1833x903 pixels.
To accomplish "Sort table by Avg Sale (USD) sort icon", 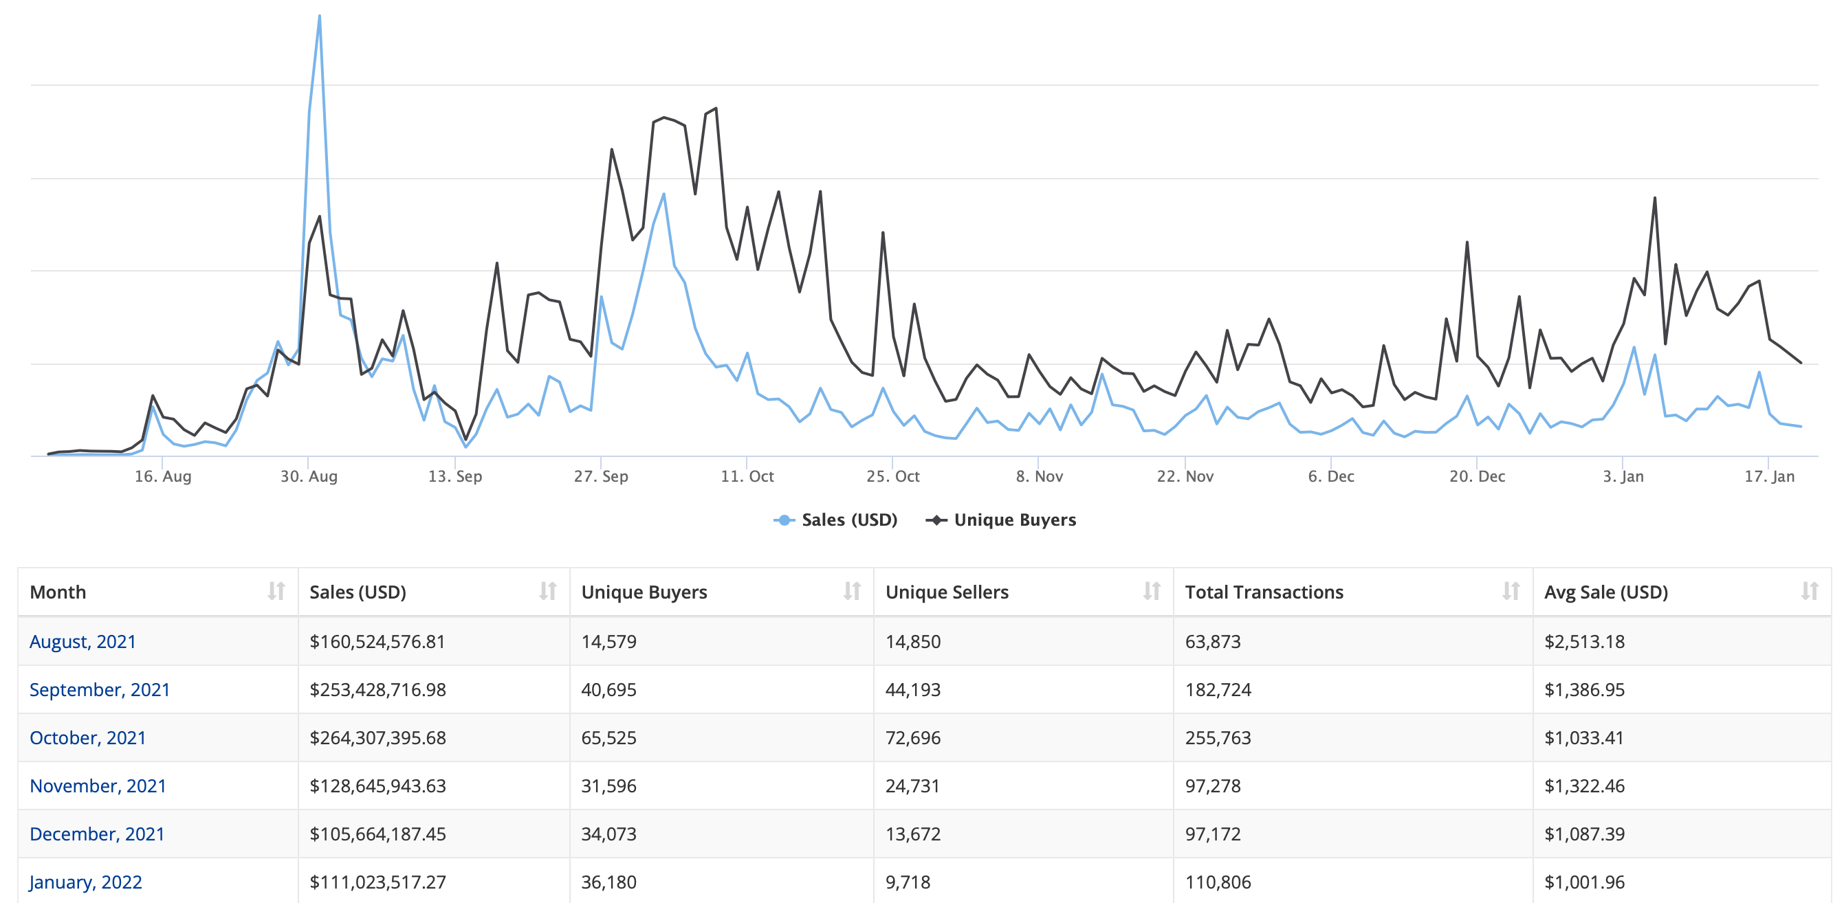I will (x=1810, y=591).
